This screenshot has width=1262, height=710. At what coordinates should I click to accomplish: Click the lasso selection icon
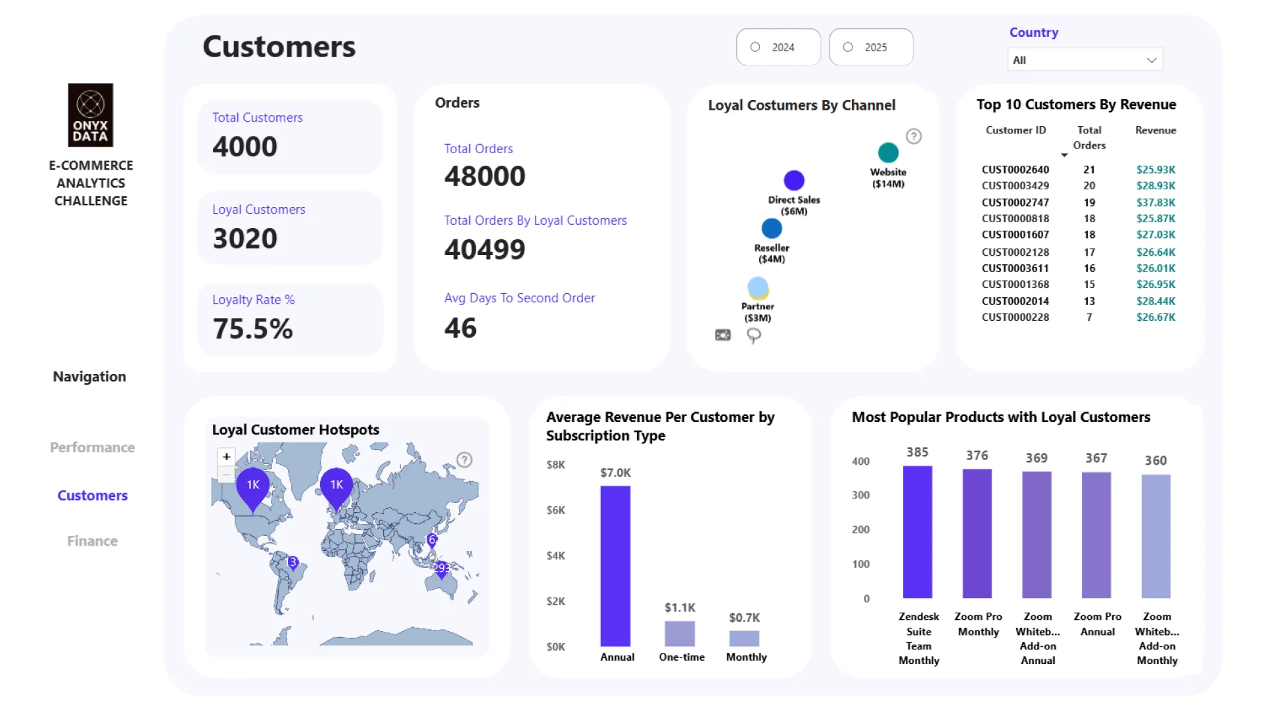tap(754, 336)
